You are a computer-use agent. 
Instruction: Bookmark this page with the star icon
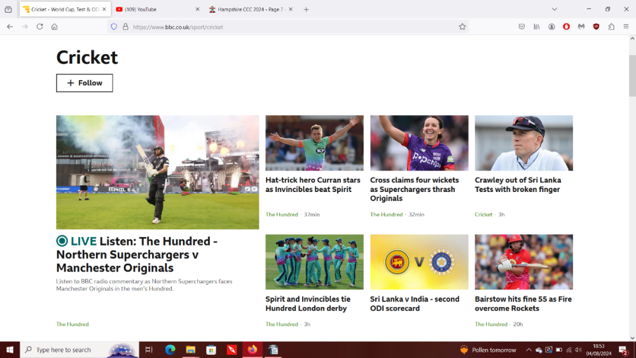[462, 27]
